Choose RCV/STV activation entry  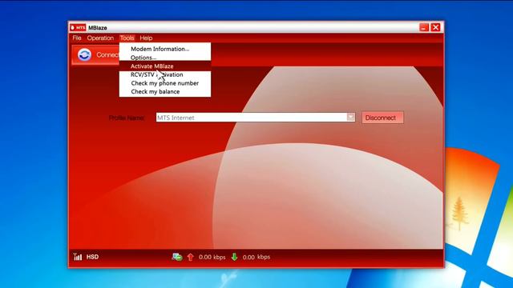pyautogui.click(x=165, y=74)
